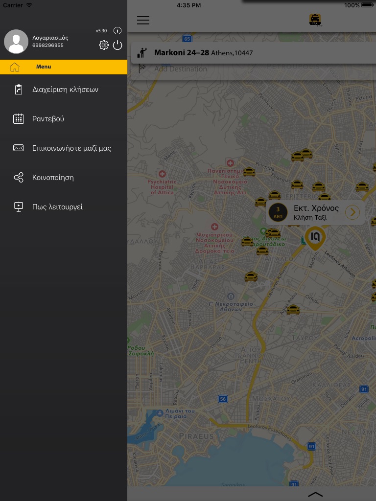
Task: Open the info icon near version number
Action: [117, 31]
